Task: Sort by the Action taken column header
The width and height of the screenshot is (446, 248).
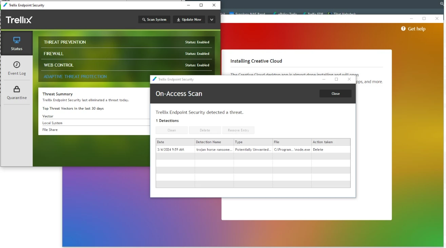Action: coord(331,142)
